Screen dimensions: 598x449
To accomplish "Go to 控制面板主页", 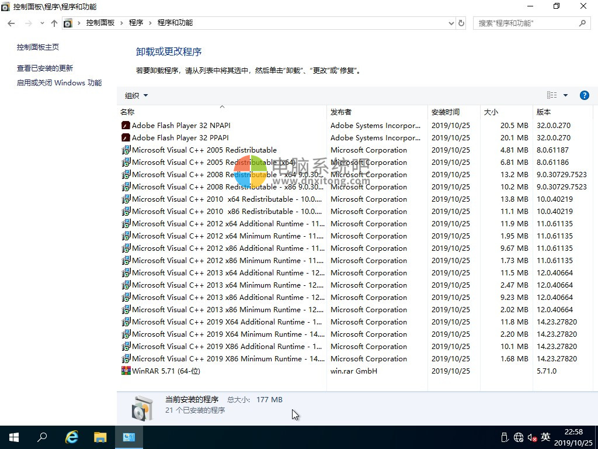I will tap(38, 47).
